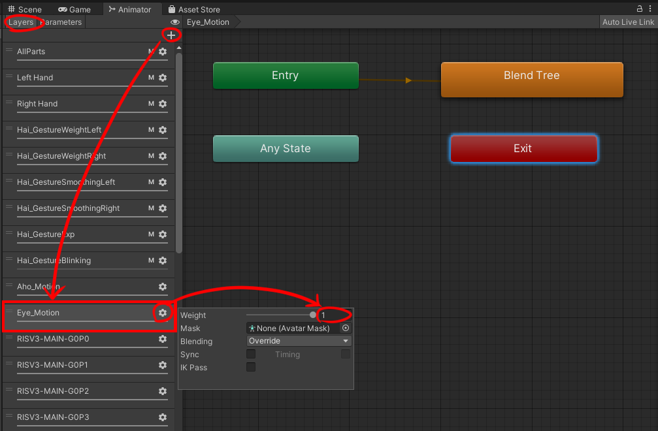The image size is (658, 431).
Task: Open gear settings for Left Hand layer
Action: click(163, 78)
